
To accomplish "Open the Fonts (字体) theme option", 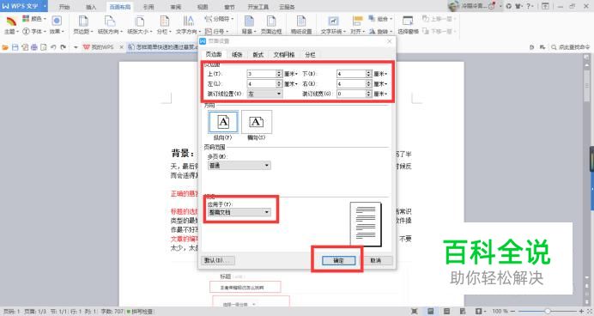I will (34, 32).
